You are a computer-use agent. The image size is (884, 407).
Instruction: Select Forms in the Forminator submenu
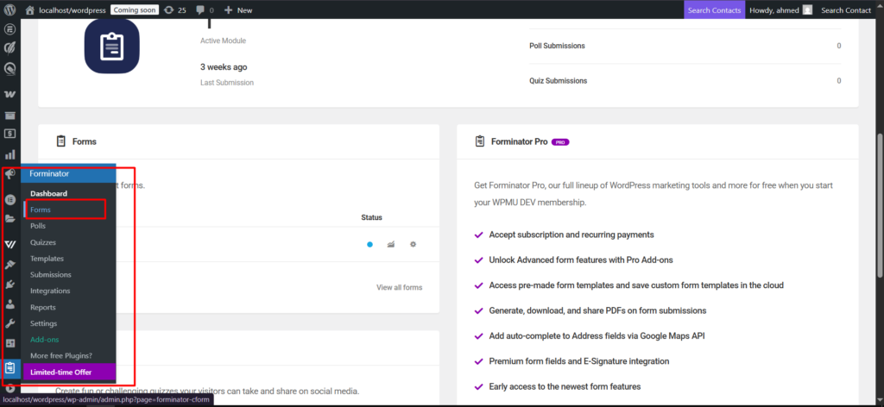click(x=41, y=210)
